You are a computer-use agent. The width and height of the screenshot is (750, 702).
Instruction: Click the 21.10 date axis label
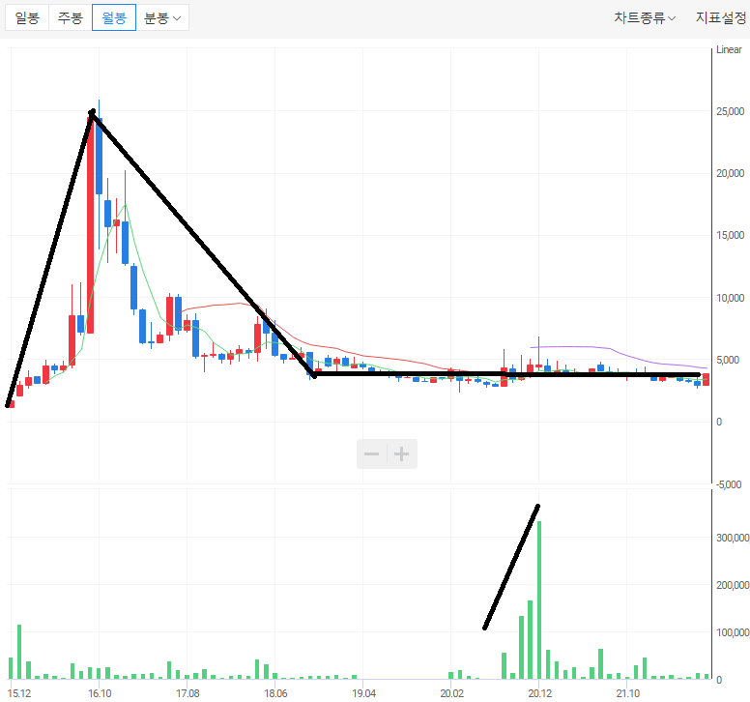[x=627, y=693]
